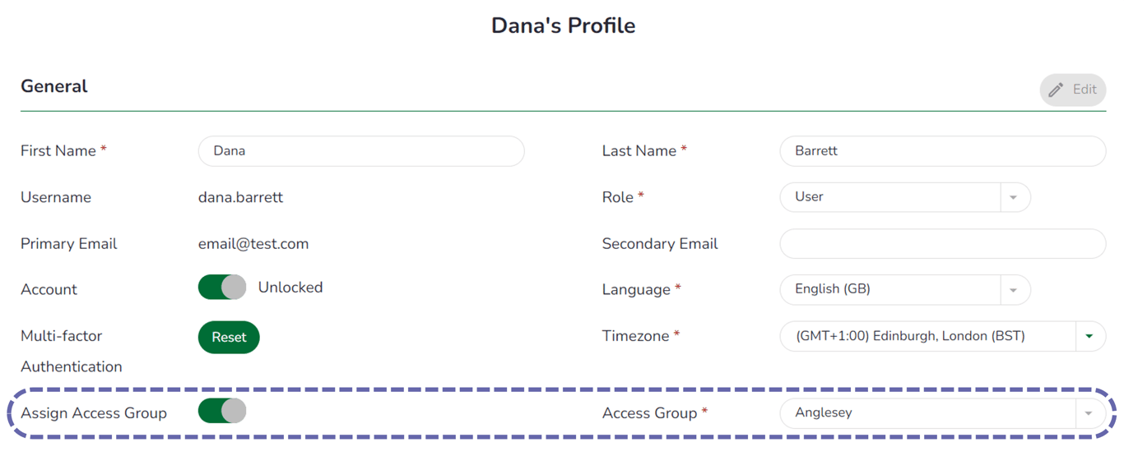The image size is (1124, 456).
Task: Expand the Role dropdown arrow
Action: click(x=1014, y=198)
